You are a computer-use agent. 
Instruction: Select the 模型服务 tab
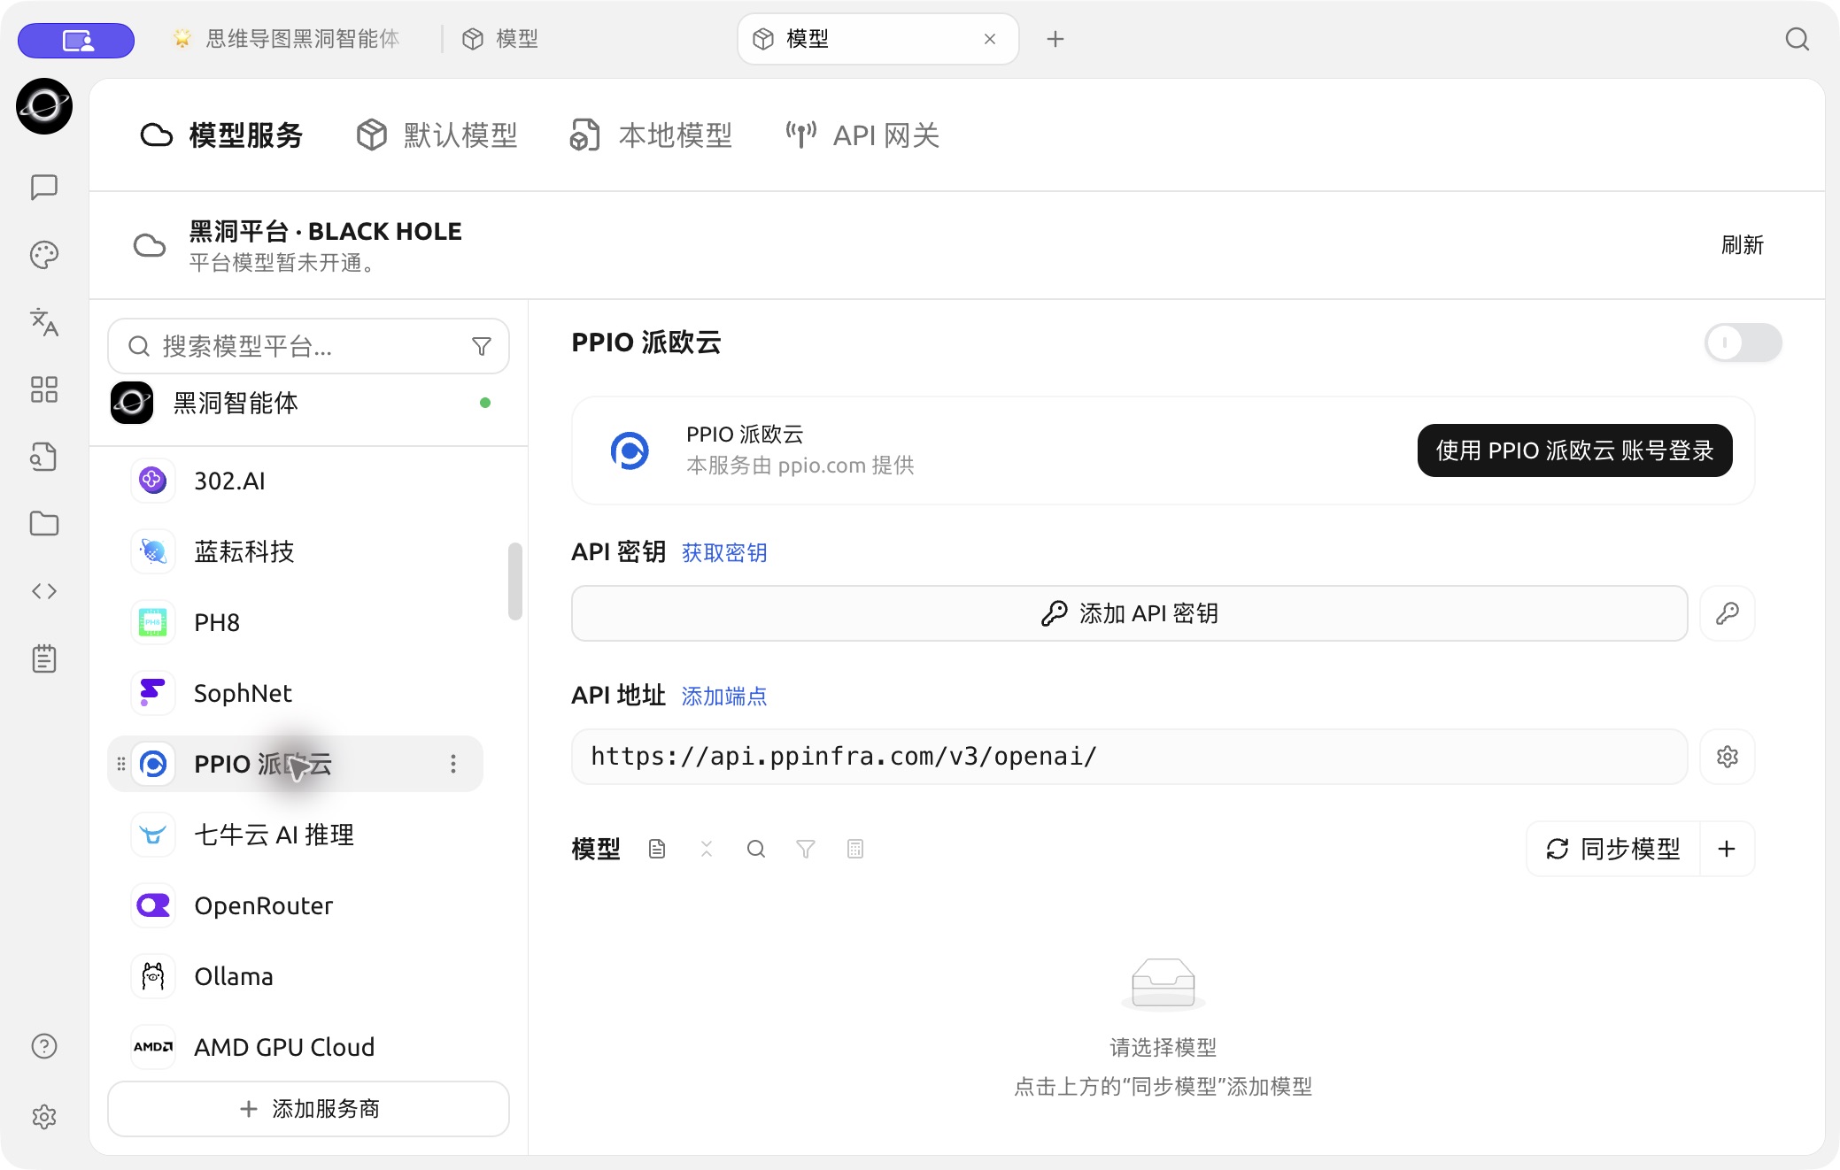[222, 135]
